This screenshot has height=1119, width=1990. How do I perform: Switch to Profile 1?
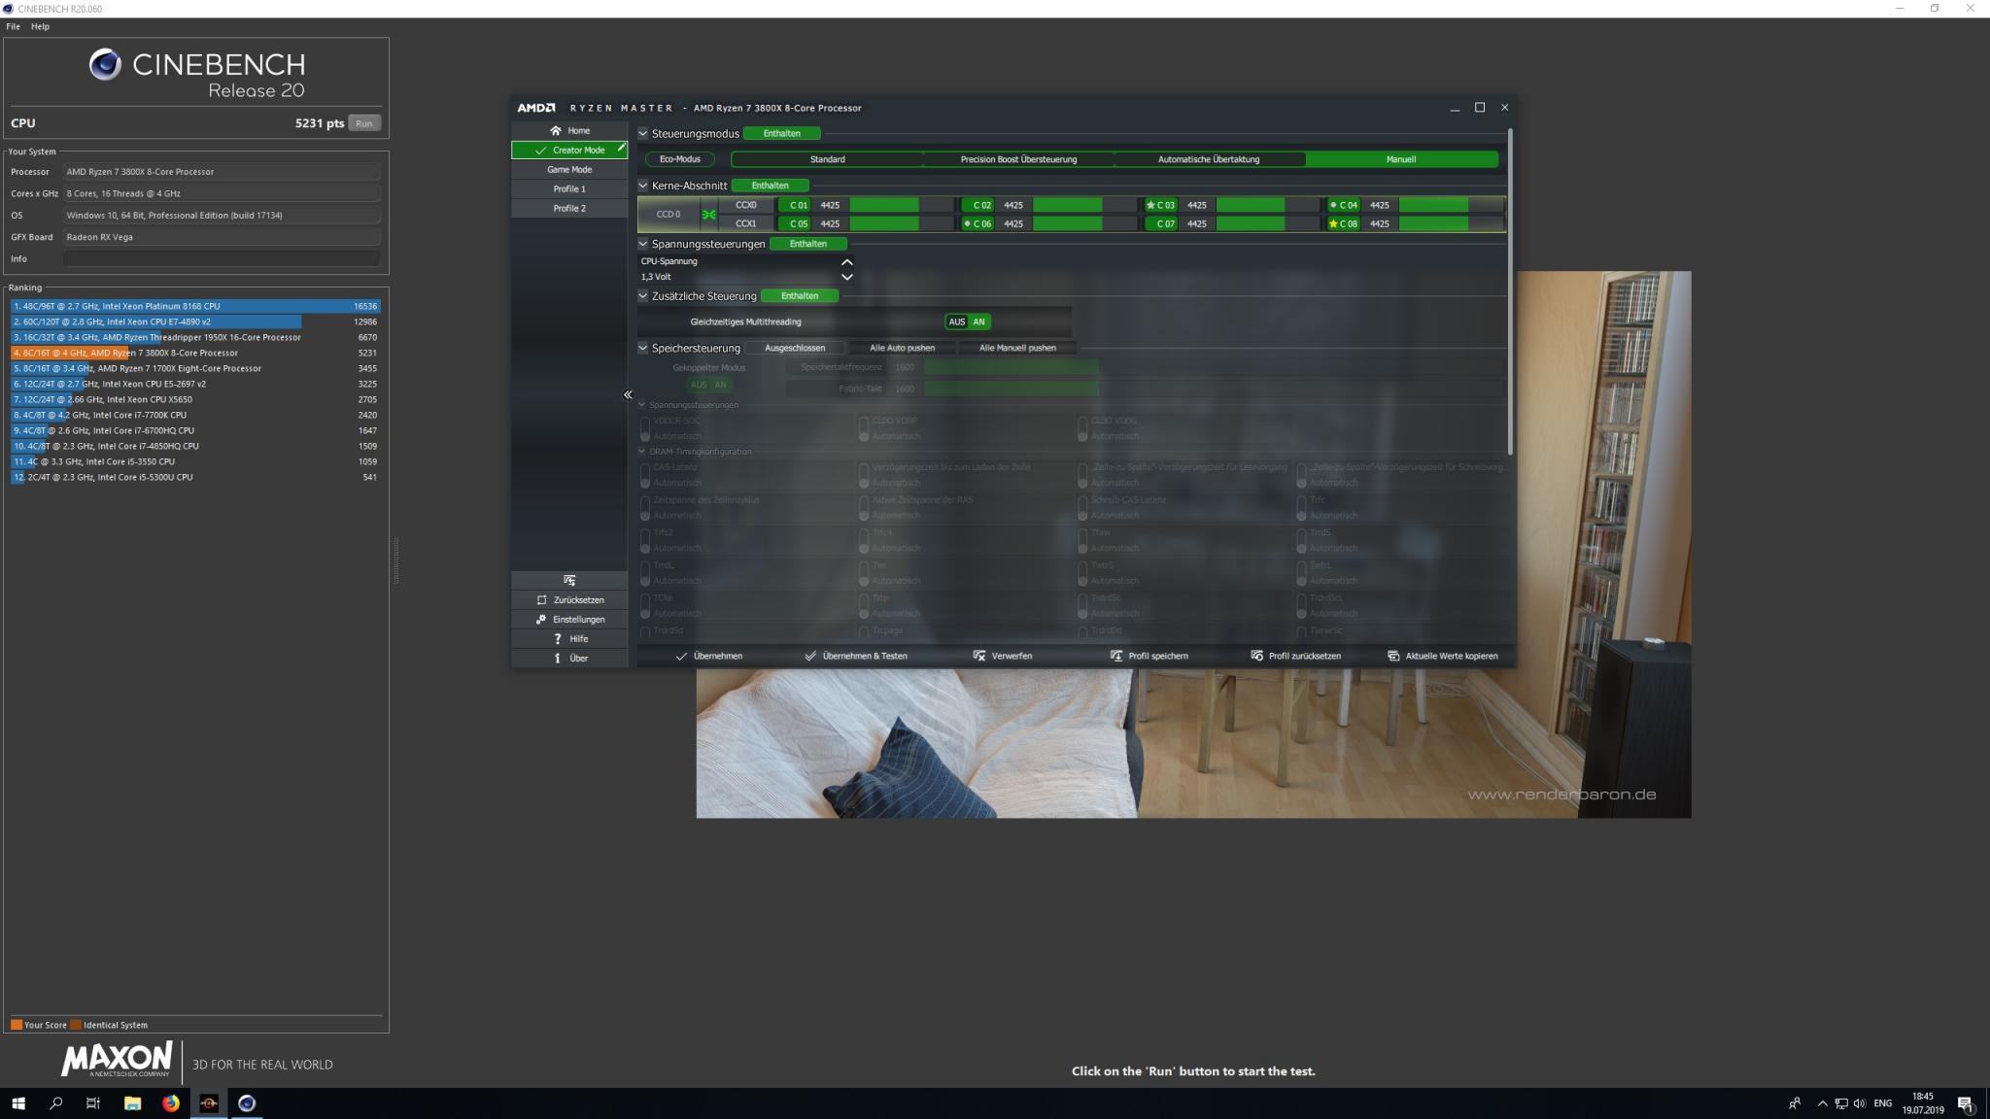pyautogui.click(x=569, y=188)
